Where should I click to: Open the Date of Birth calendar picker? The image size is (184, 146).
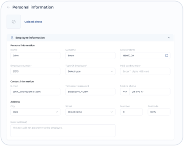pos(167,56)
